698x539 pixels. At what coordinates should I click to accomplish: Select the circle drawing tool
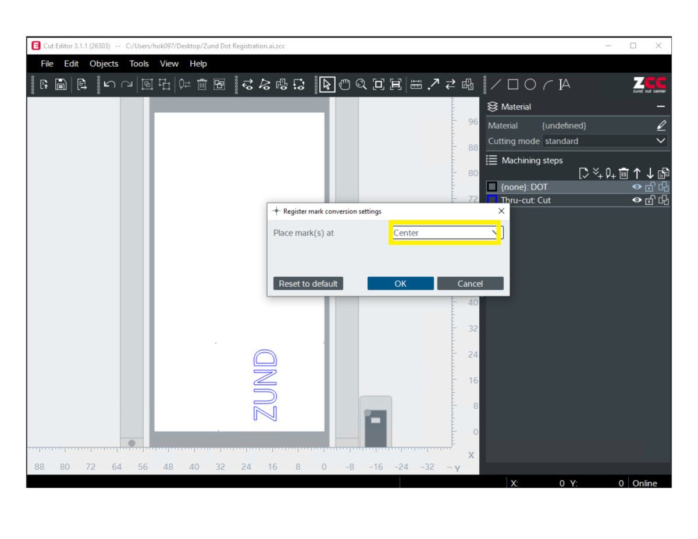tap(530, 85)
